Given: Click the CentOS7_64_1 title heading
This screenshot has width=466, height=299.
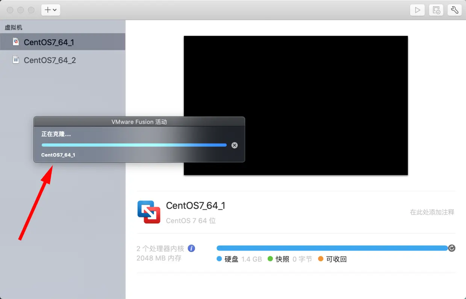Looking at the screenshot, I should [x=195, y=206].
